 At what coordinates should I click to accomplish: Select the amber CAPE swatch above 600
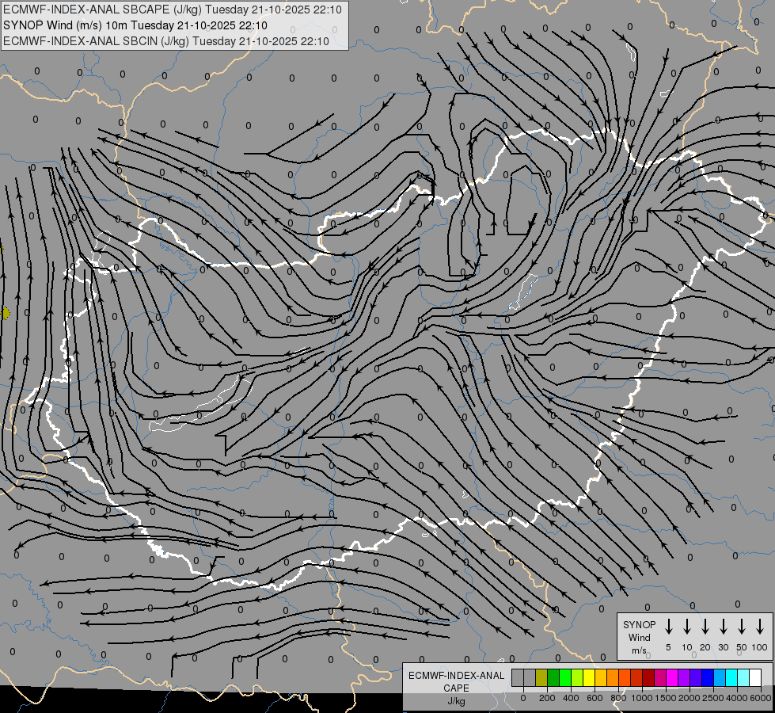point(601,677)
